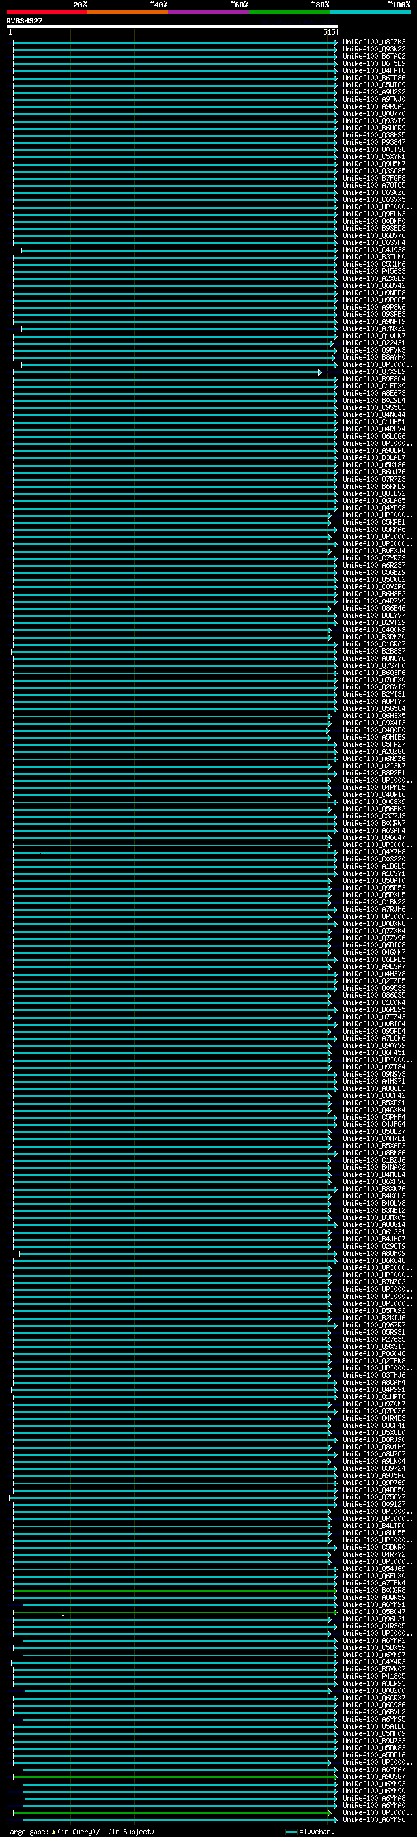
Task: Select the UniRef100_Q54J69 label
Action: pos(374,1569)
